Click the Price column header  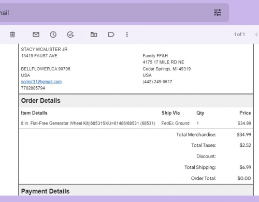[245, 113]
